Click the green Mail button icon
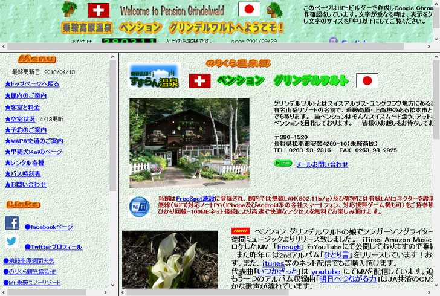This screenshot has height=296, width=440. click(283, 163)
